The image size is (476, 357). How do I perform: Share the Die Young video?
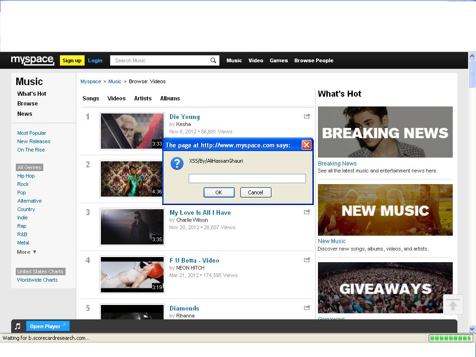tap(307, 116)
